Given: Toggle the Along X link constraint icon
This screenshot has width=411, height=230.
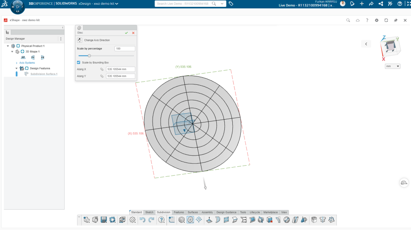Looking at the screenshot, I should [x=102, y=69].
